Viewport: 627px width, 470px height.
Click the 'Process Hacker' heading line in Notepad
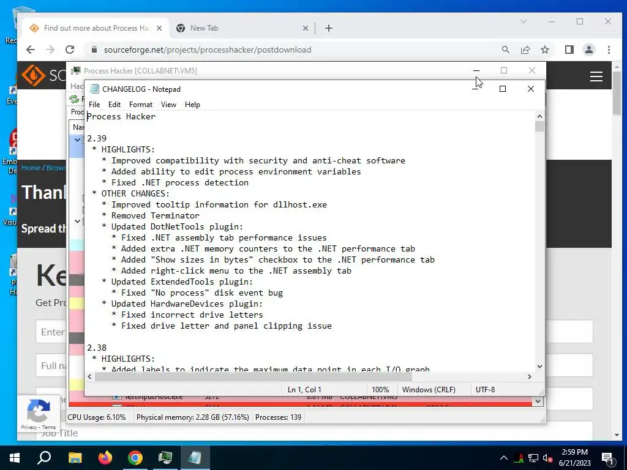(x=121, y=116)
